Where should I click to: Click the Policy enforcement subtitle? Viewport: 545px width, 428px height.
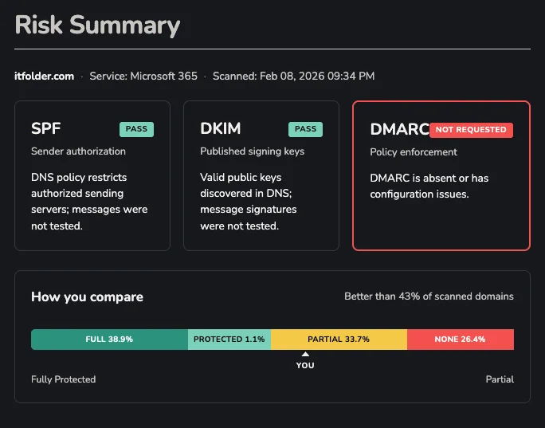tap(414, 152)
